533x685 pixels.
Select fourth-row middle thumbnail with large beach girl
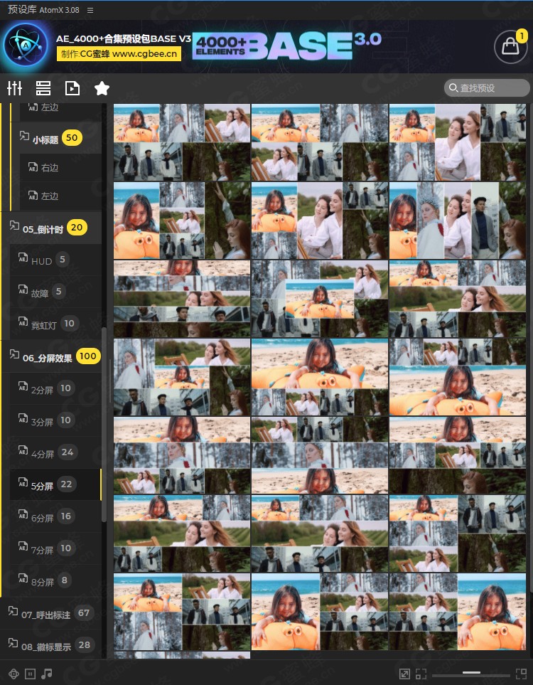[x=320, y=377]
